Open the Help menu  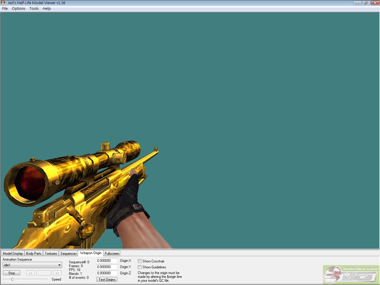pos(47,8)
